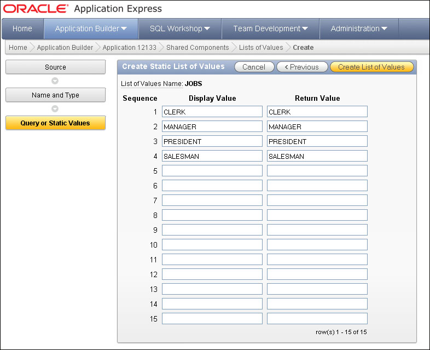The height and width of the screenshot is (350, 430).
Task: Go back with the Previous button
Action: click(301, 67)
